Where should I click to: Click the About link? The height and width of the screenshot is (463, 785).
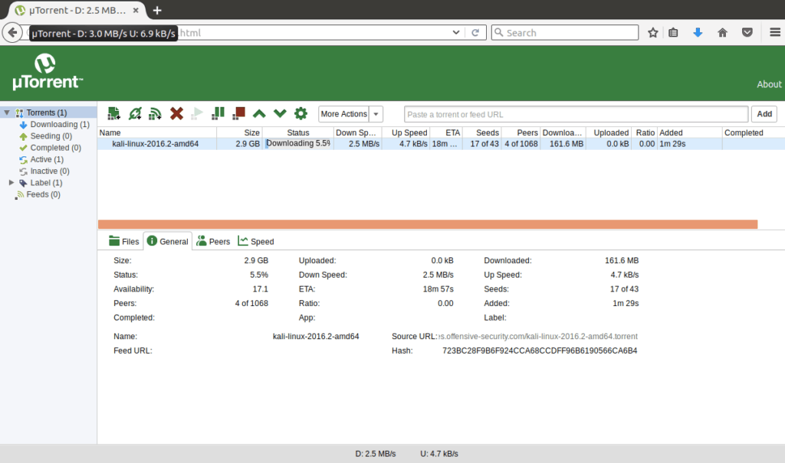point(769,84)
